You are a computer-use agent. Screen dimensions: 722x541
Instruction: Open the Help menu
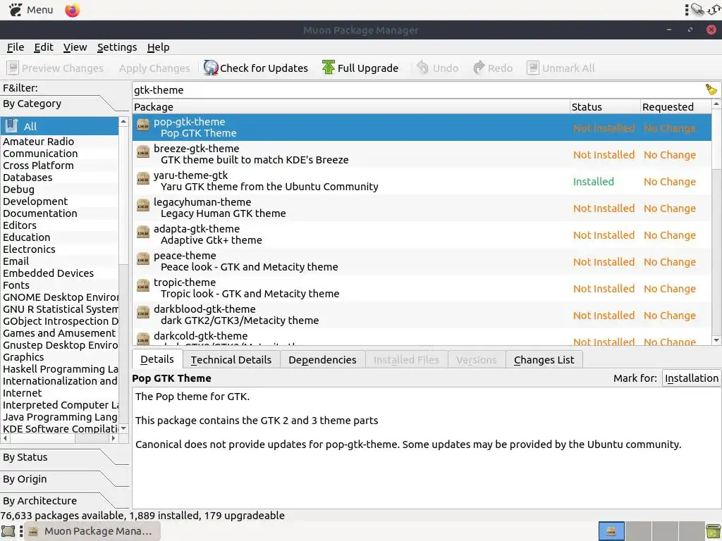click(x=159, y=47)
